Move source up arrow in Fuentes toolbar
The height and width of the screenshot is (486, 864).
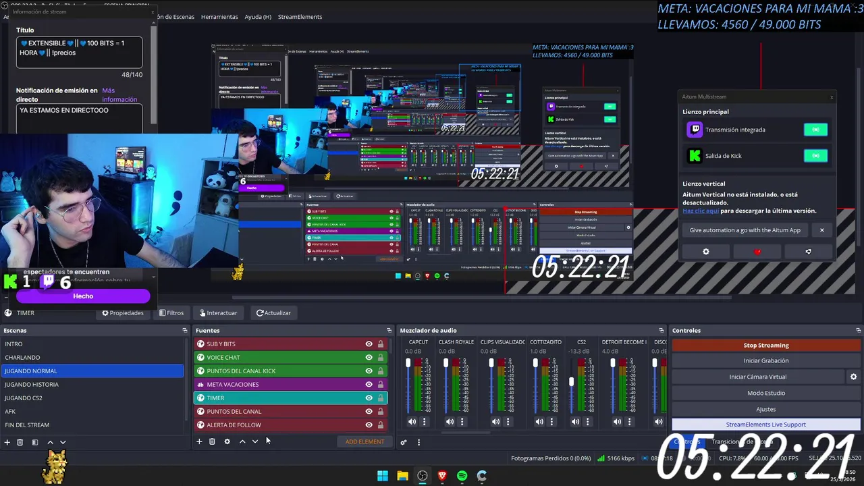[242, 441]
